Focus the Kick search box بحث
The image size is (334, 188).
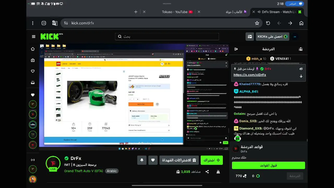point(167,37)
